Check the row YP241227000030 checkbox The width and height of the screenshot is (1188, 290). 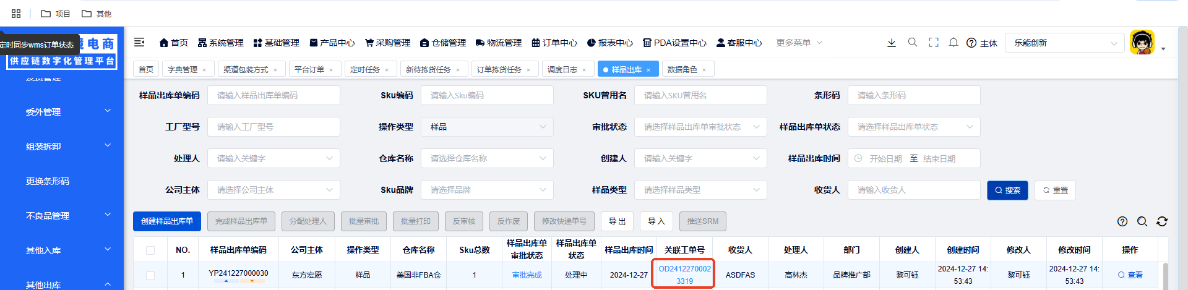point(150,275)
